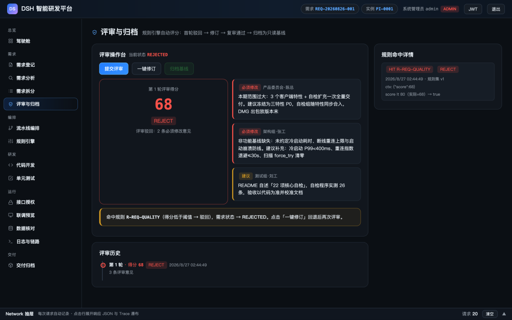The image size is (512, 320).
Task: Click the 接口授权 lock icon
Action: (x=11, y=202)
